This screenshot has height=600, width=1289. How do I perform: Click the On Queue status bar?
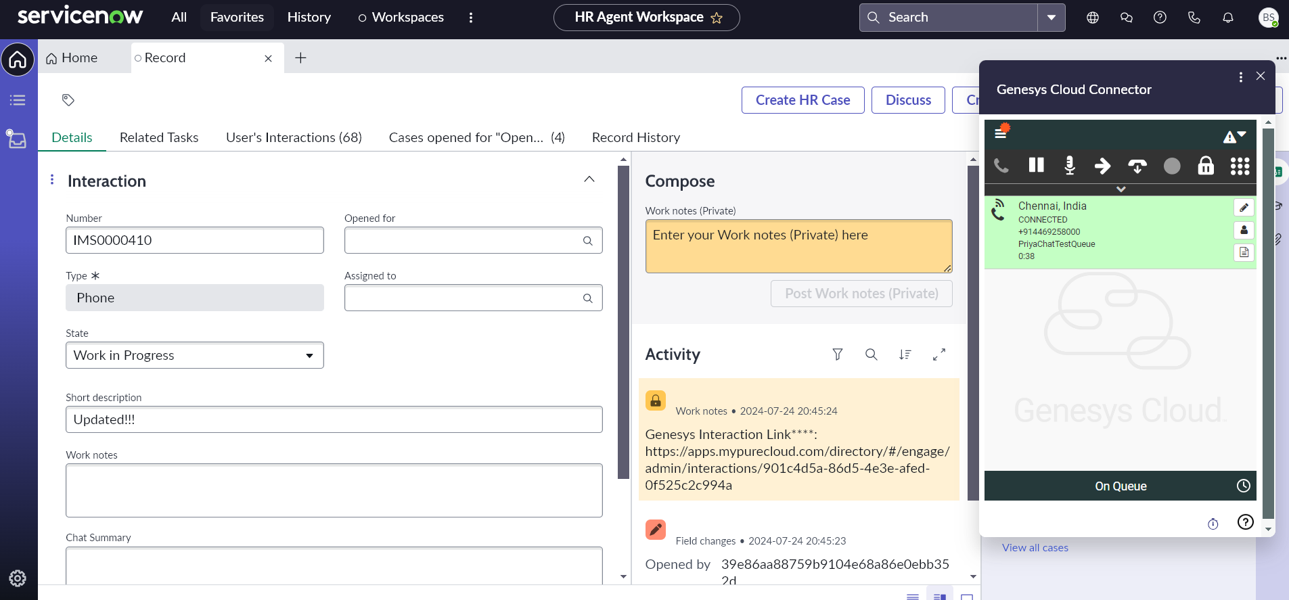pyautogui.click(x=1121, y=486)
